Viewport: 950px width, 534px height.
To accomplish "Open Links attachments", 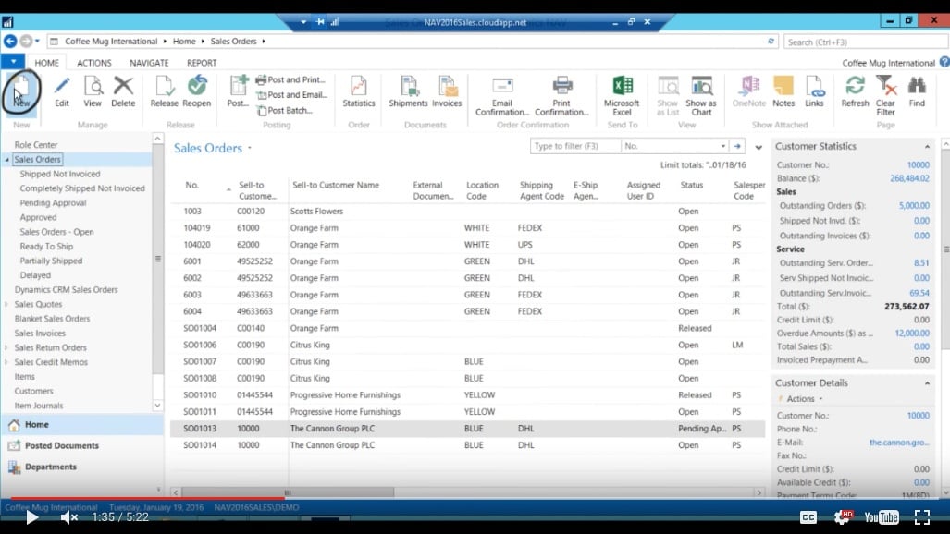I will (814, 92).
